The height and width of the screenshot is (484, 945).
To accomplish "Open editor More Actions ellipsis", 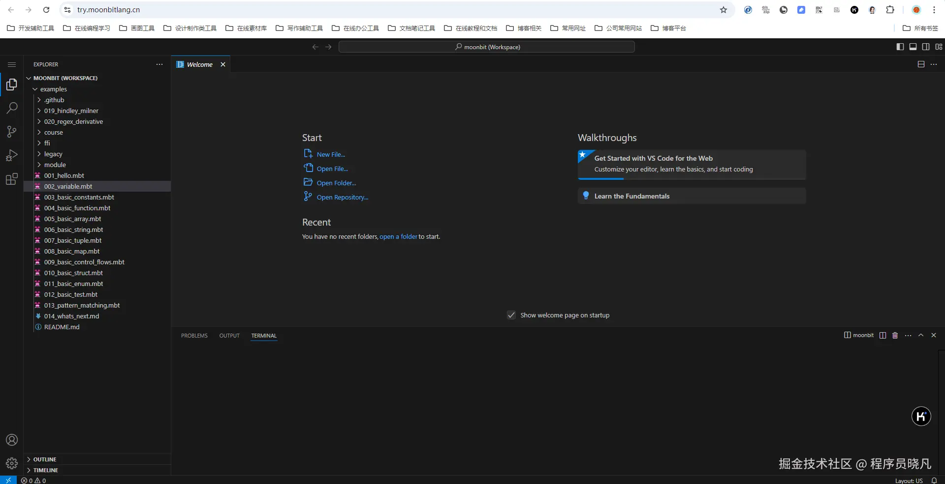I will [934, 64].
